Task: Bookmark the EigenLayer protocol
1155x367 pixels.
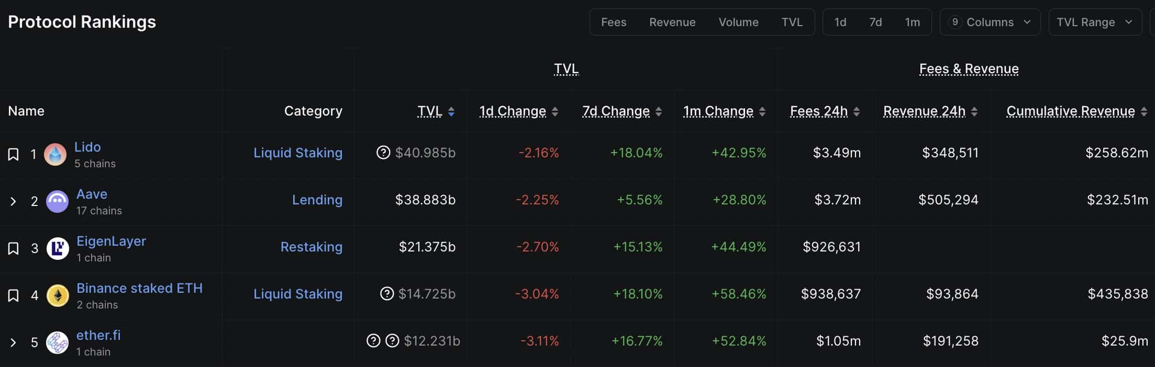Action: 13,247
